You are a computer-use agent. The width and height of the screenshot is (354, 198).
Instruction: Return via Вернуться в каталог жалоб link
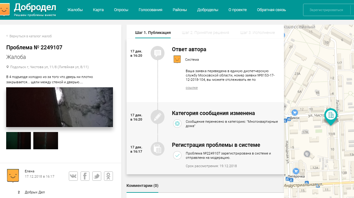coord(30,36)
